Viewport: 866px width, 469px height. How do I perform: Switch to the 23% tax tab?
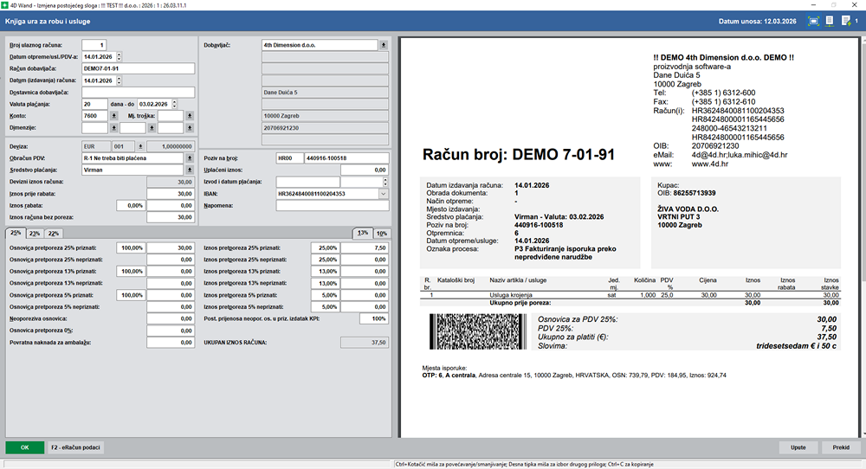point(34,234)
